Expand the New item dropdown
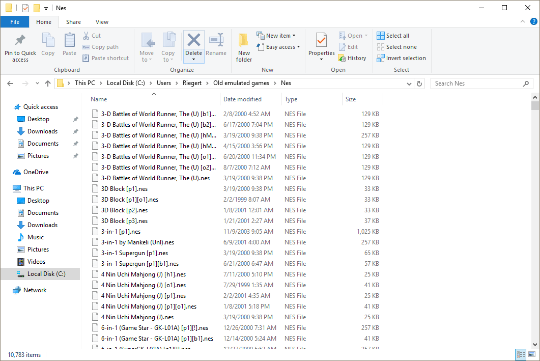The height and width of the screenshot is (361, 540). [294, 36]
